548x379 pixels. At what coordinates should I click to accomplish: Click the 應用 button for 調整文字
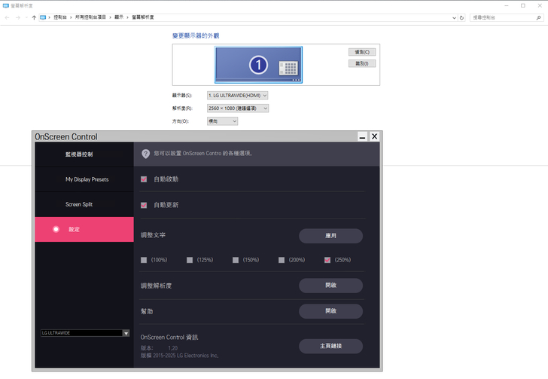pyautogui.click(x=330, y=236)
